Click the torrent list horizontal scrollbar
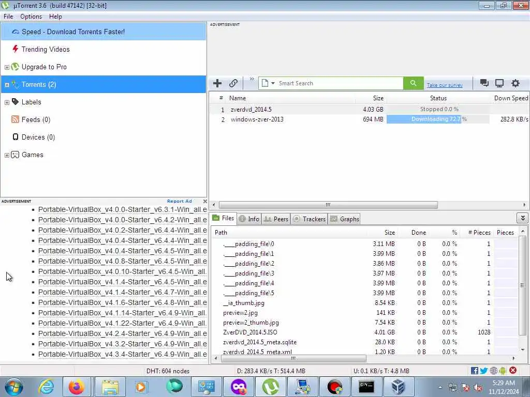This screenshot has height=397, width=530. (x=328, y=205)
